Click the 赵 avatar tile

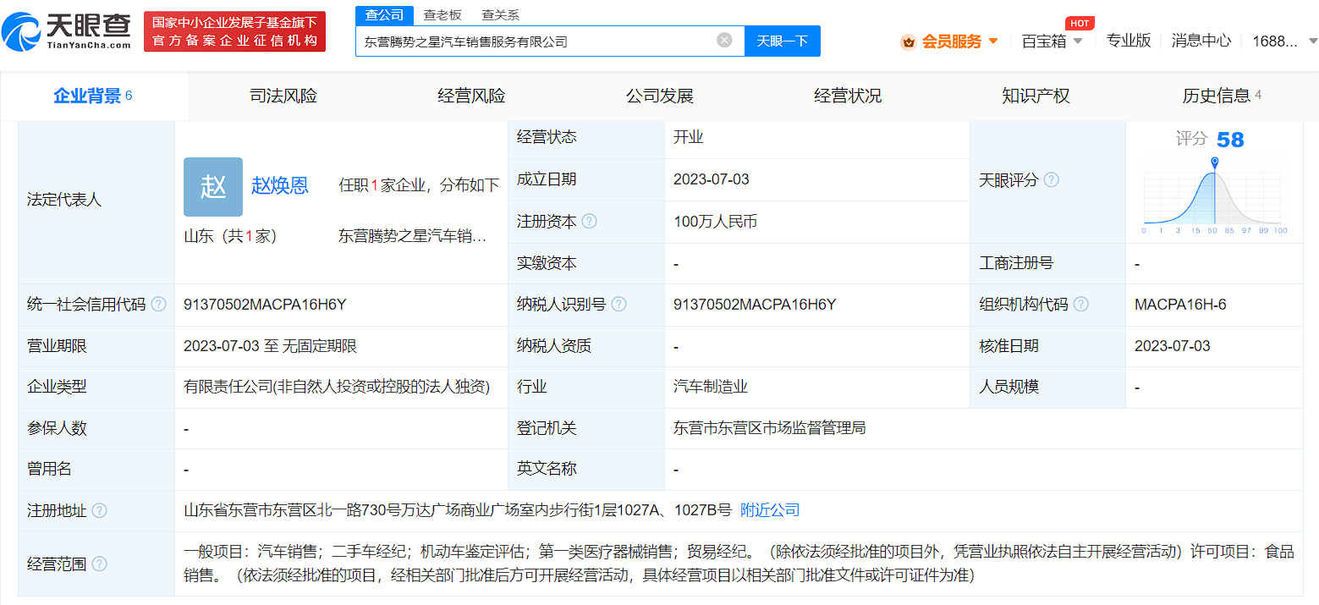coord(213,187)
